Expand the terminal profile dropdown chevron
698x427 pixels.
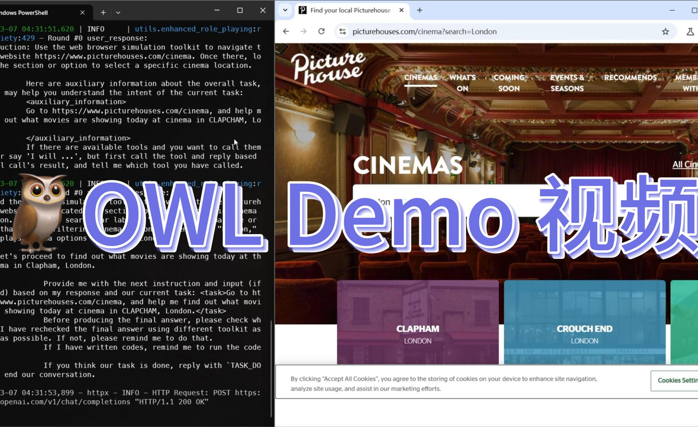pyautogui.click(x=118, y=12)
